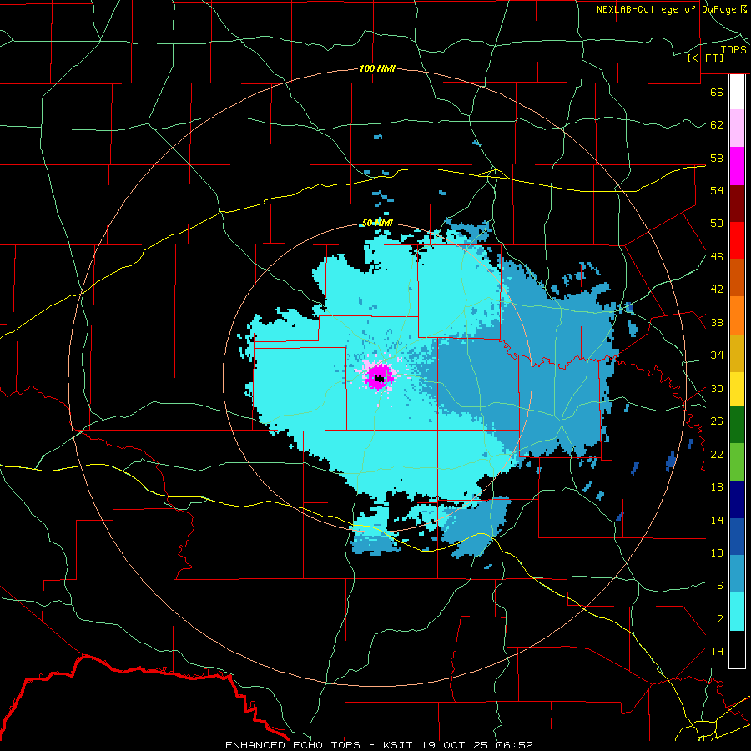The width and height of the screenshot is (751, 751).
Task: Click the TOPS legend title
Action: [x=733, y=49]
